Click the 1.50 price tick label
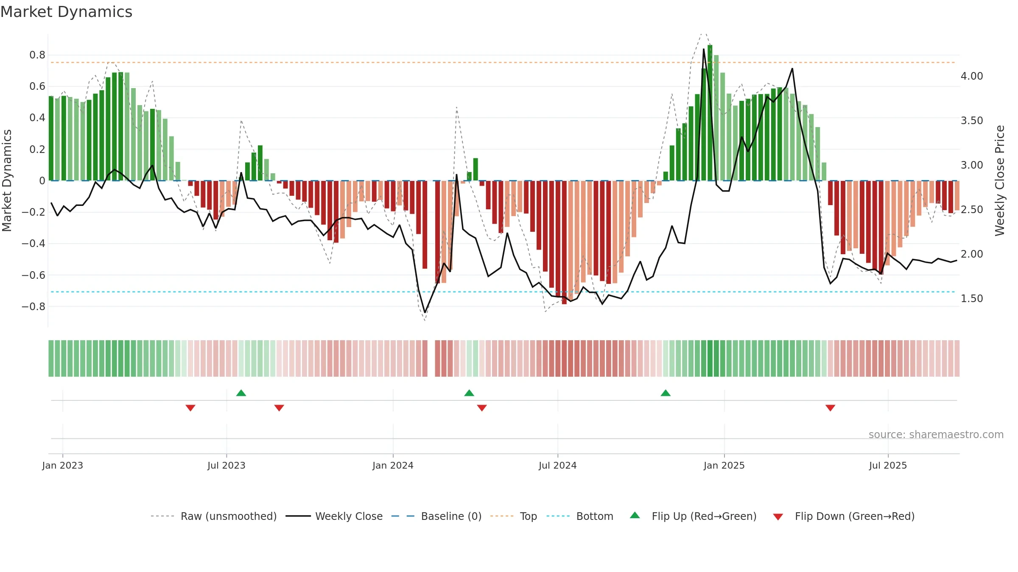The image size is (1018, 572). (x=972, y=299)
